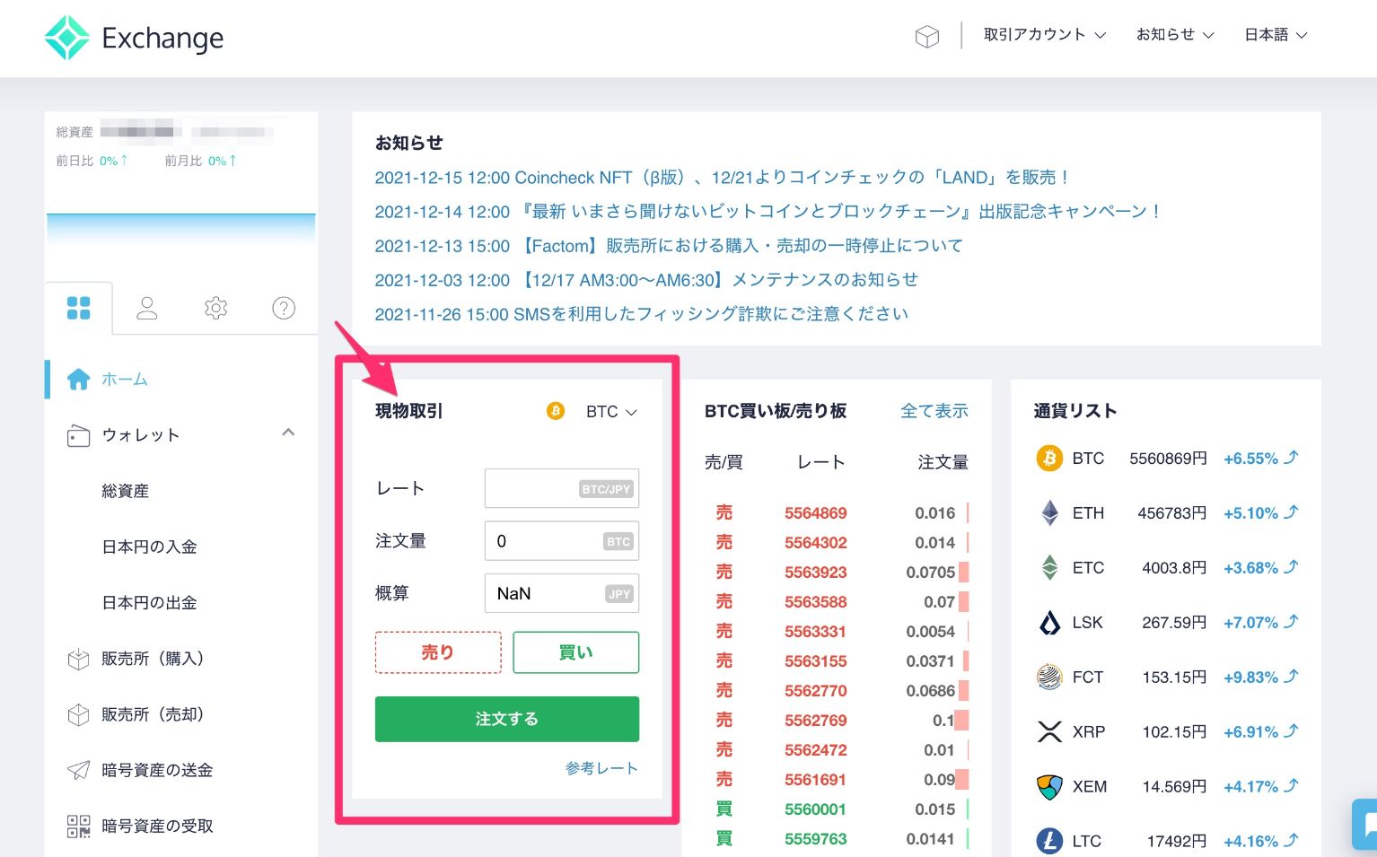Click the XRP icon in currency list
Viewport: 1377px width, 857px height.
[x=1049, y=732]
